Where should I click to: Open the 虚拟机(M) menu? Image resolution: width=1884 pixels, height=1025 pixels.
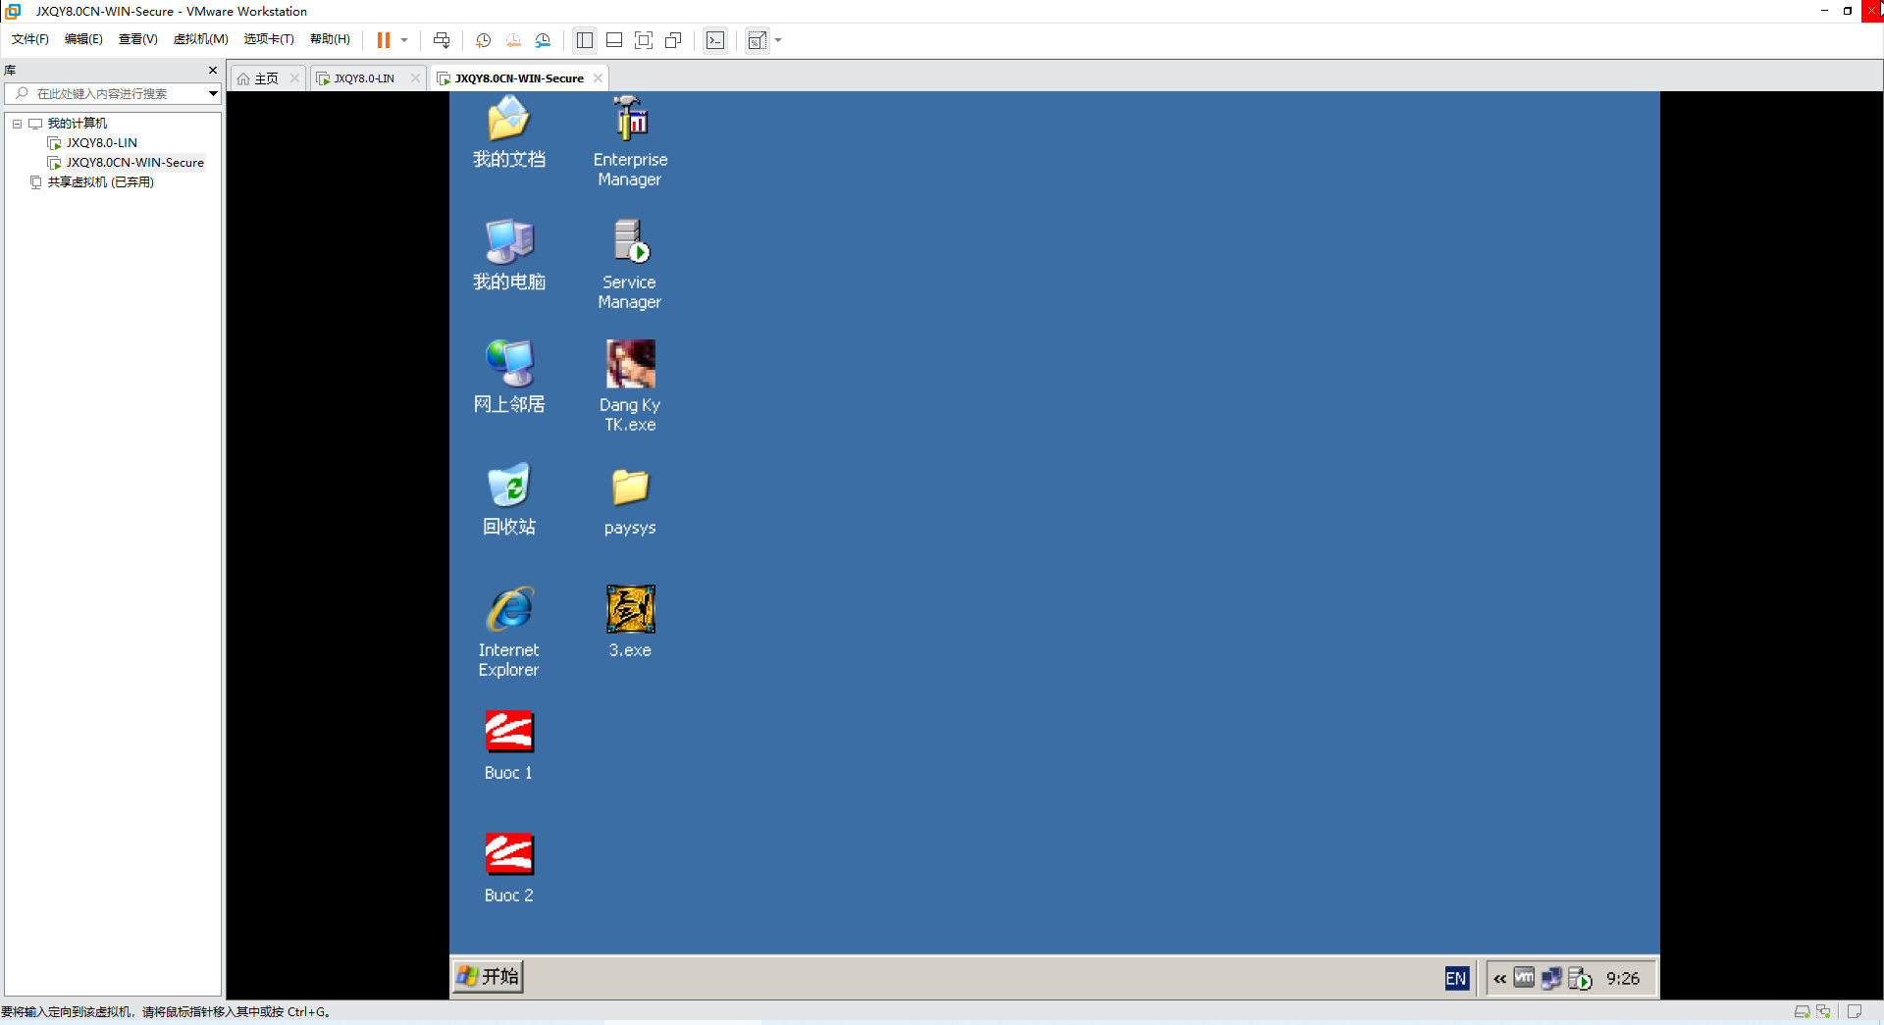coord(200,39)
